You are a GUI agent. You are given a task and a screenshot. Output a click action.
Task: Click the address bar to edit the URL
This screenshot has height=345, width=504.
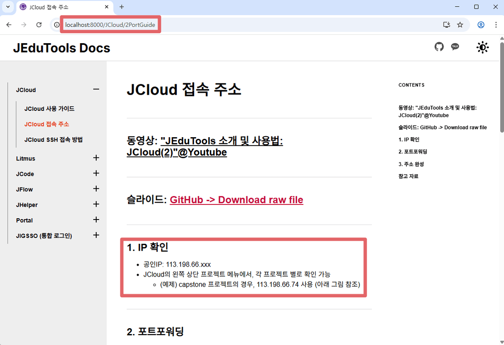[110, 24]
